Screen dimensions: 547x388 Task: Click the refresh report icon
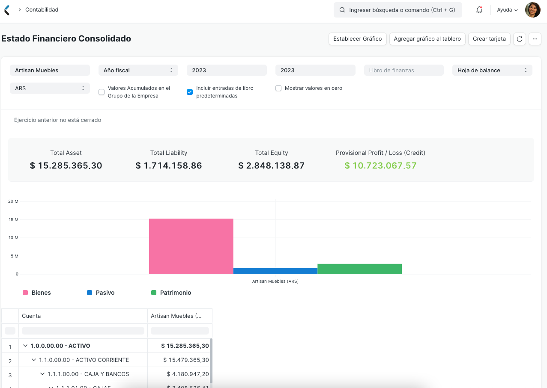pyautogui.click(x=519, y=39)
